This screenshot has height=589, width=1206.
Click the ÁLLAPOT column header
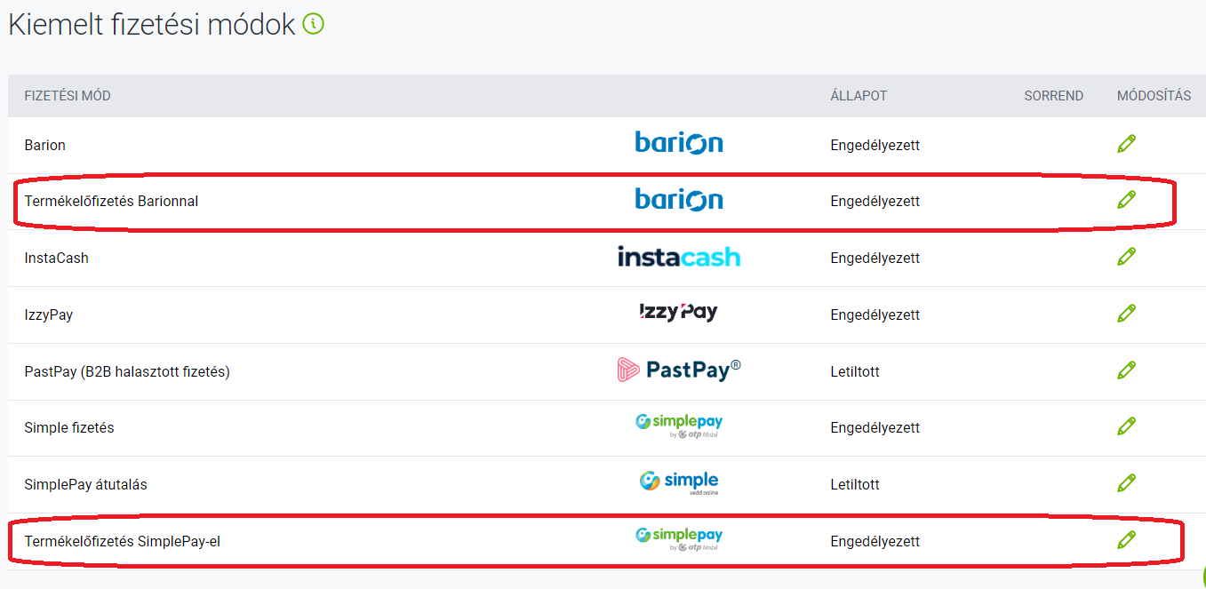tap(859, 96)
